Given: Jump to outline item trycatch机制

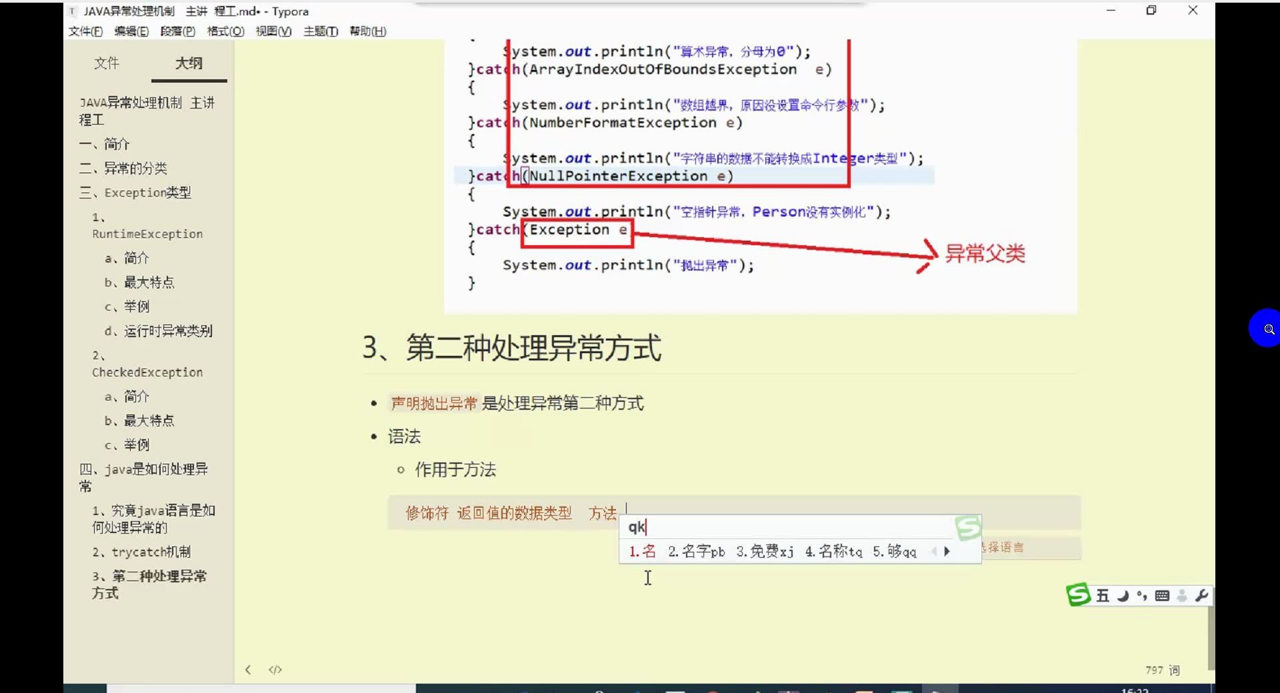Looking at the screenshot, I should click(141, 552).
